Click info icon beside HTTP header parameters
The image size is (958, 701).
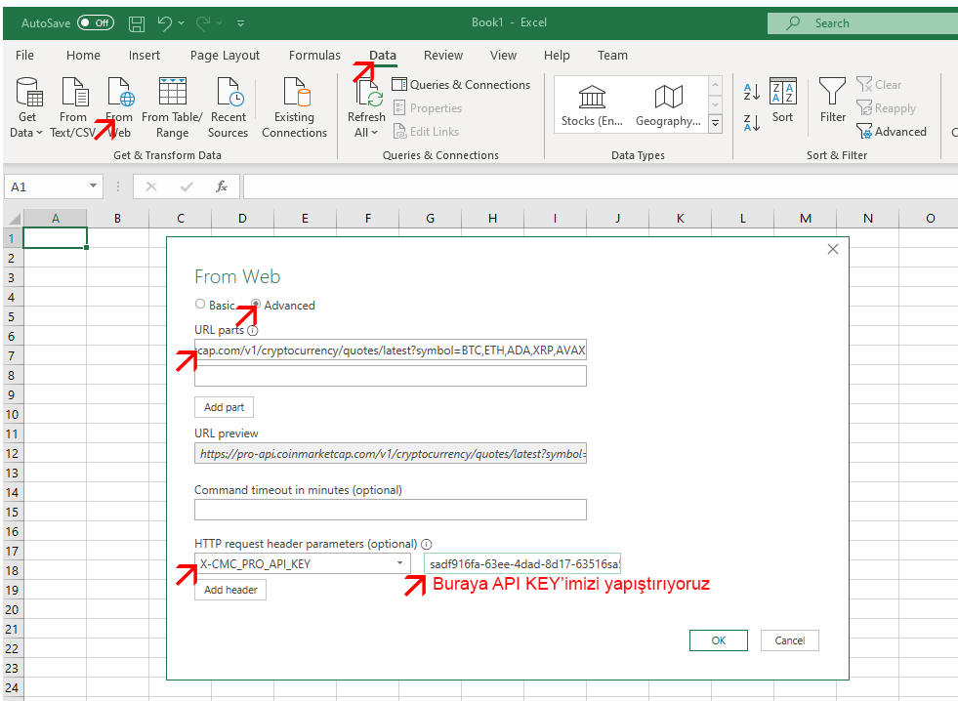(x=427, y=544)
